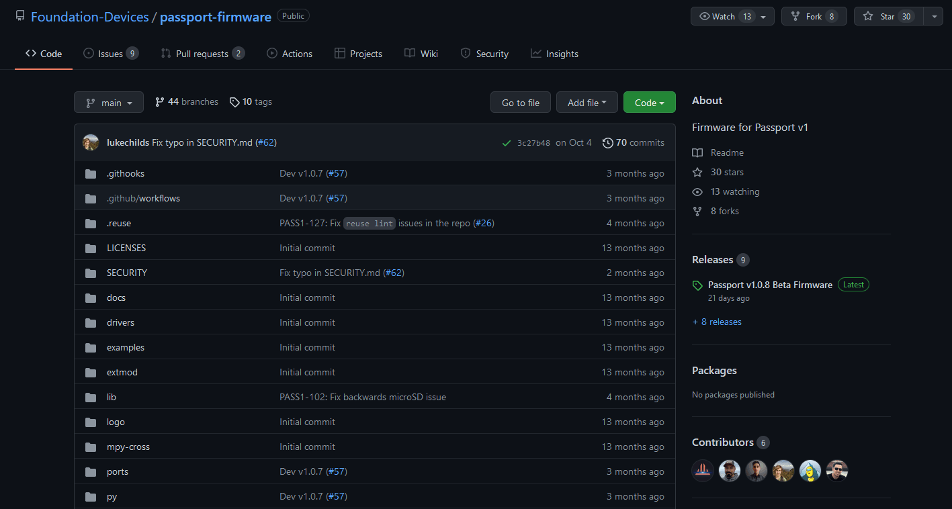Click the folder icon beside .githooks
This screenshot has height=509, width=952.
(x=91, y=174)
